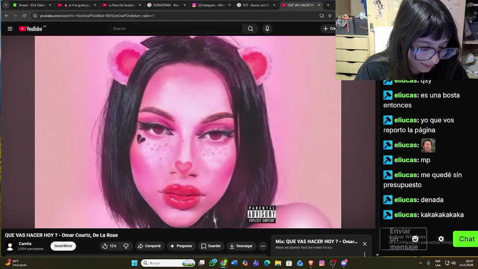Like the video with thumbs-up 12 k
This screenshot has height=269, width=478.
pyautogui.click(x=109, y=246)
